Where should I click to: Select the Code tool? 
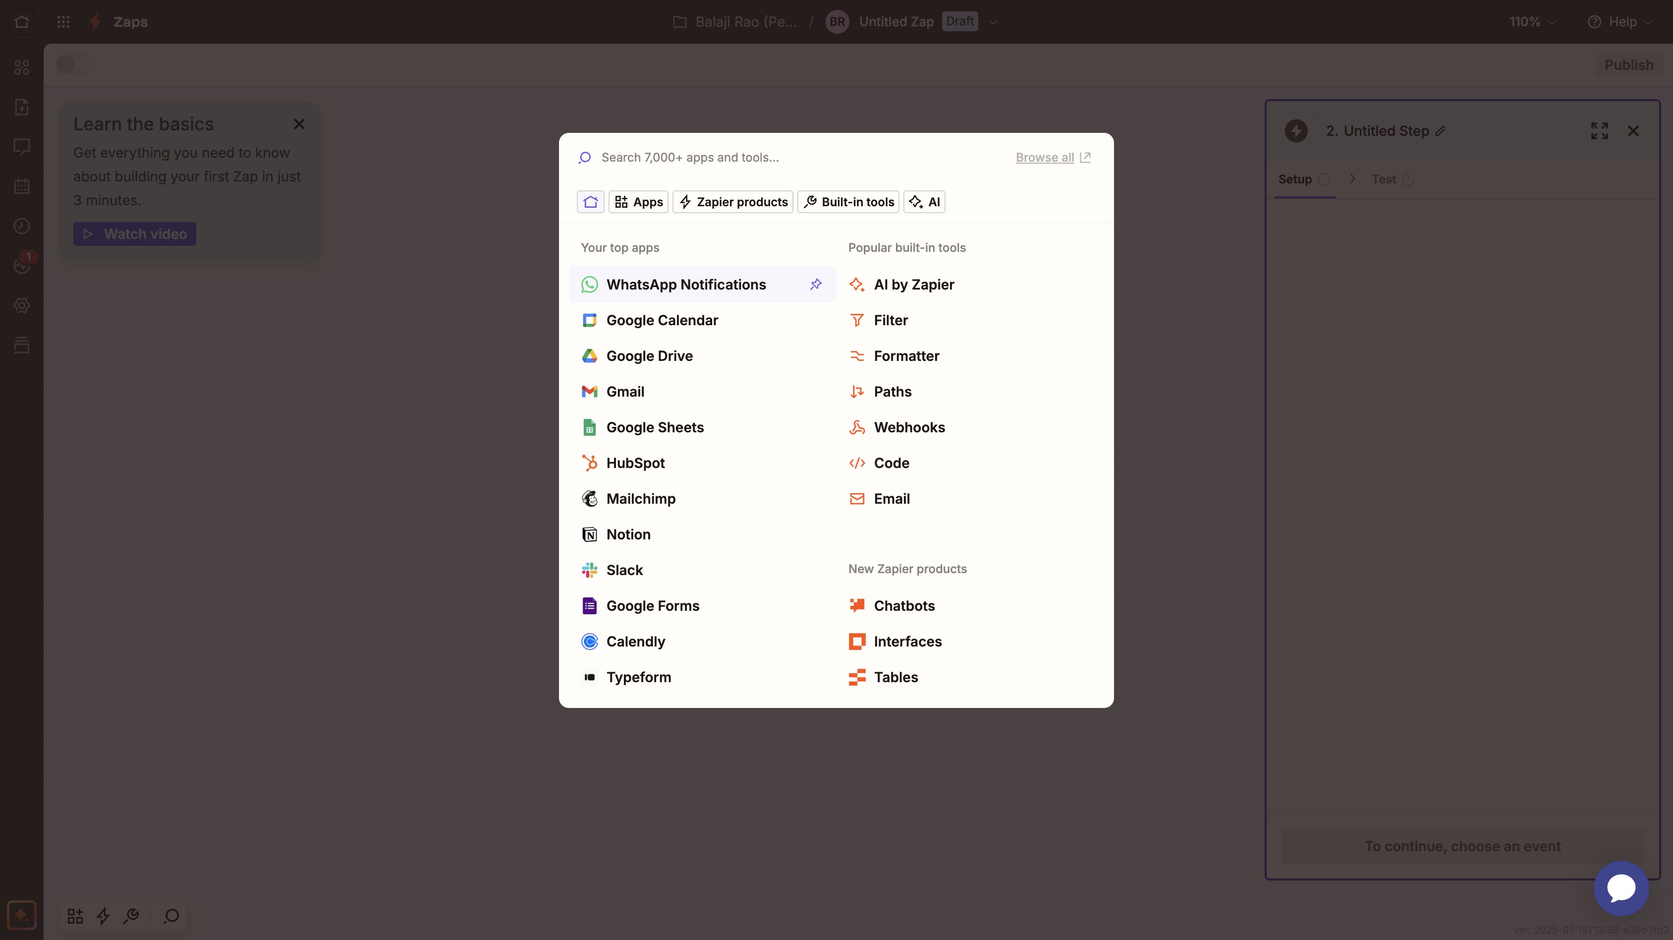click(x=970, y=463)
